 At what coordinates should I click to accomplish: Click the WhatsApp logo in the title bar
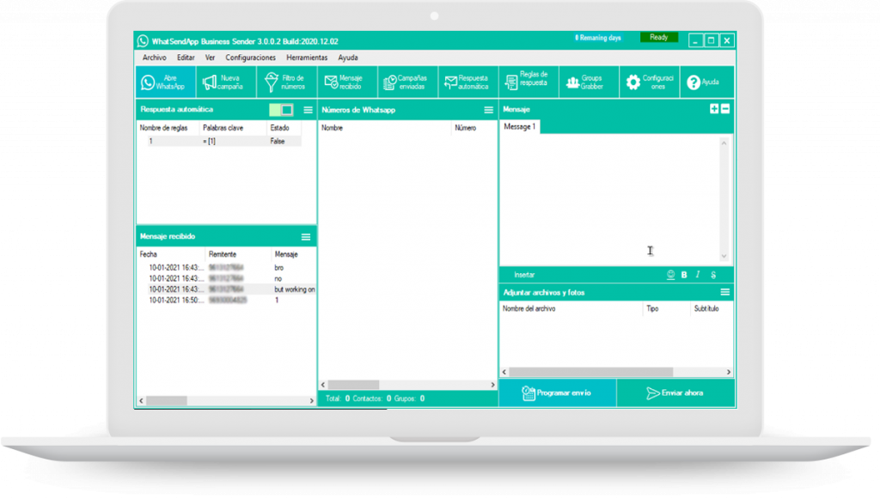point(144,41)
